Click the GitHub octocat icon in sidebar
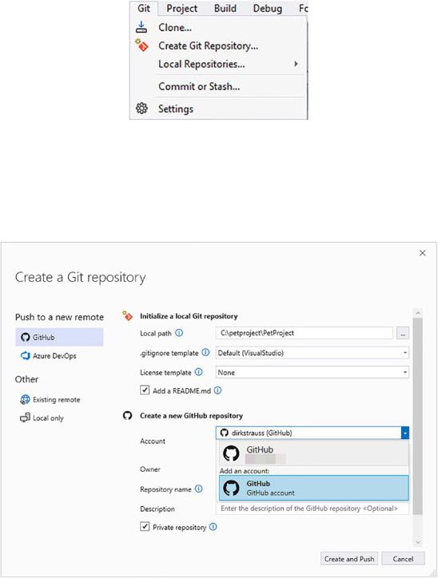The image size is (438, 578). 25,337
